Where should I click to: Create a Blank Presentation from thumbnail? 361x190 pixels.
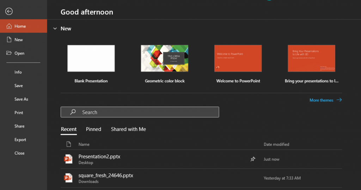click(x=91, y=58)
